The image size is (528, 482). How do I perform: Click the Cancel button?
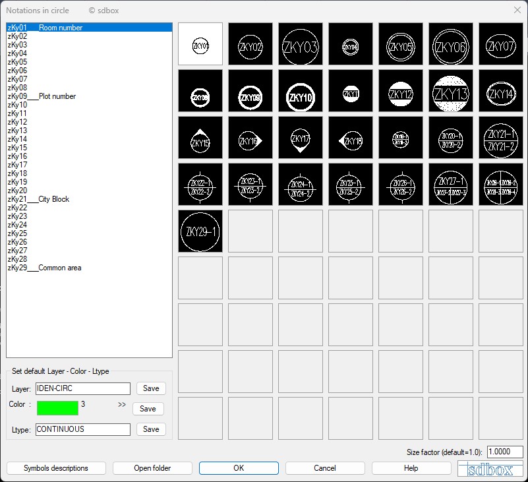tap(325, 468)
